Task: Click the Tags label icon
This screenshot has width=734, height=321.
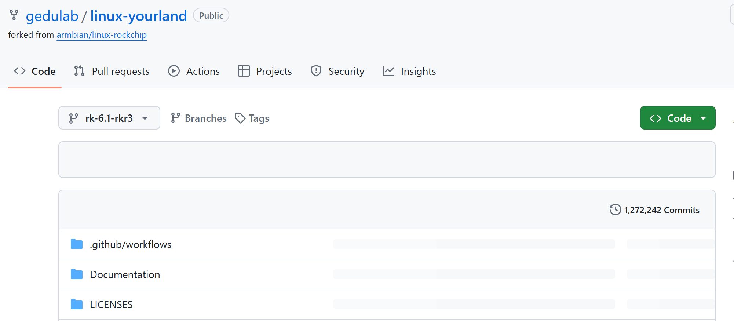Action: [x=240, y=118]
